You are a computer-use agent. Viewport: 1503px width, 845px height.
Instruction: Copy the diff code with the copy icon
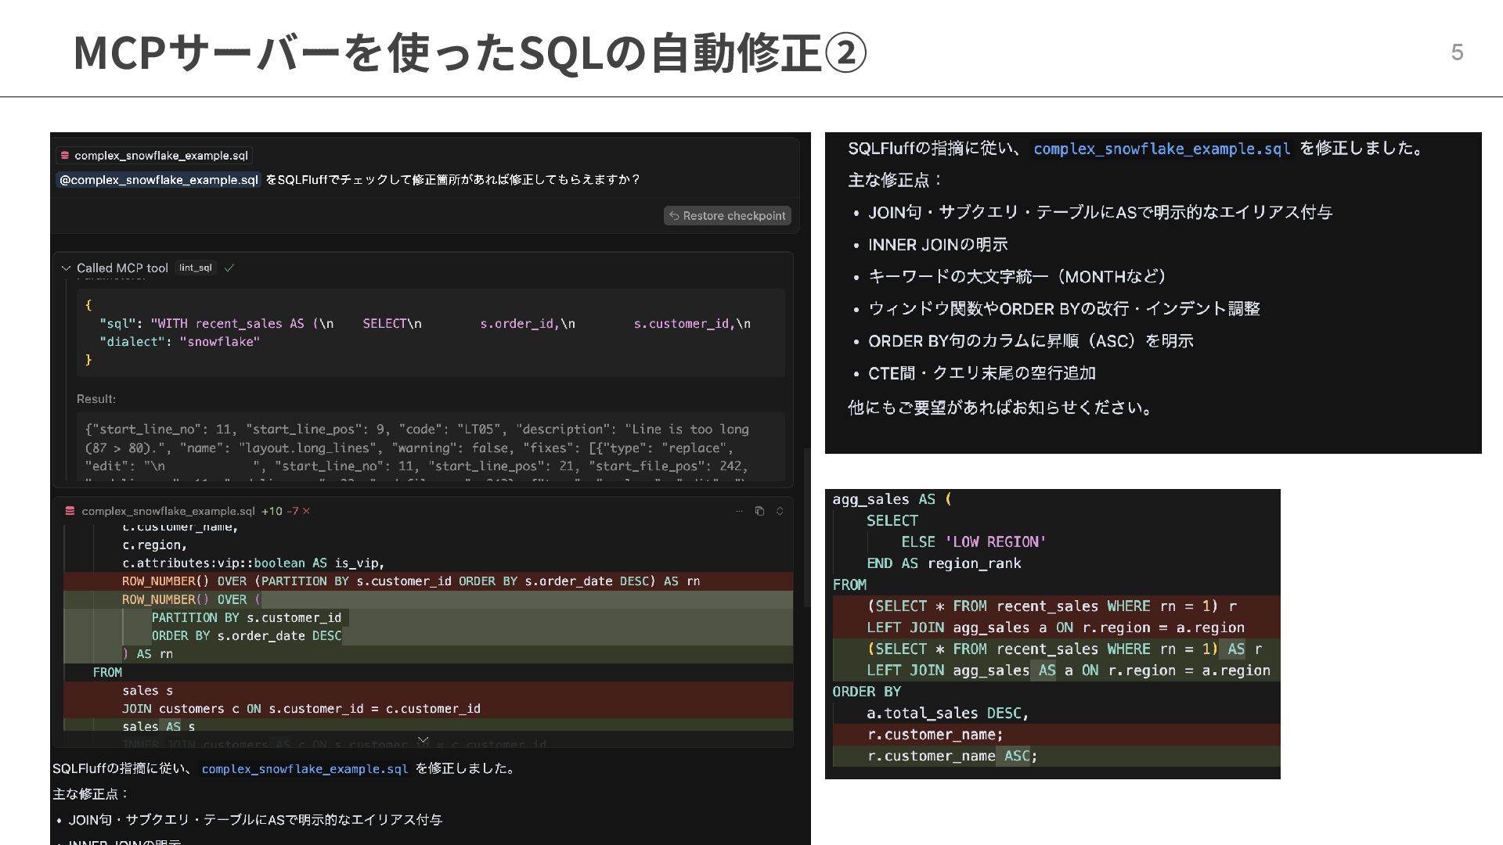[759, 511]
